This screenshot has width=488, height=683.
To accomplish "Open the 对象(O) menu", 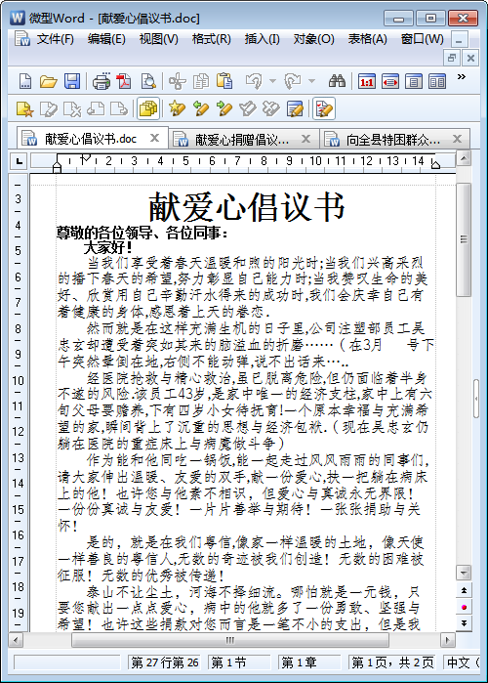I will (313, 39).
